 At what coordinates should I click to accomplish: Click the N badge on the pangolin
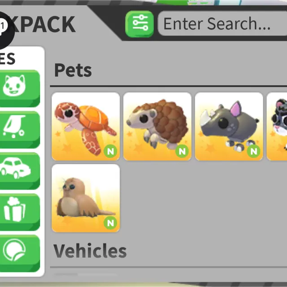(182, 151)
